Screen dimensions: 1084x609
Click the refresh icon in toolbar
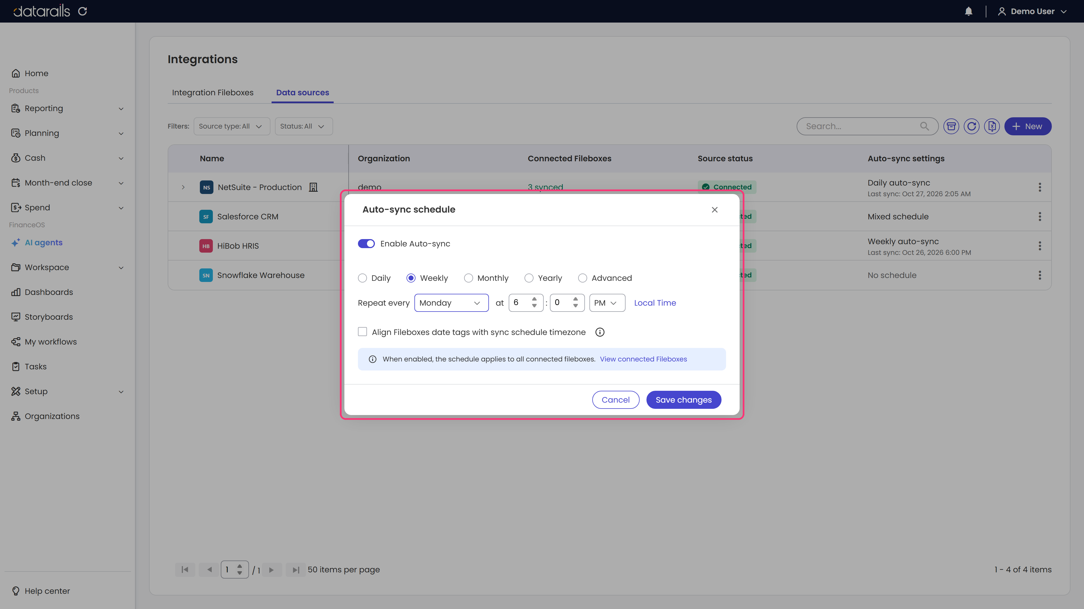tap(971, 126)
